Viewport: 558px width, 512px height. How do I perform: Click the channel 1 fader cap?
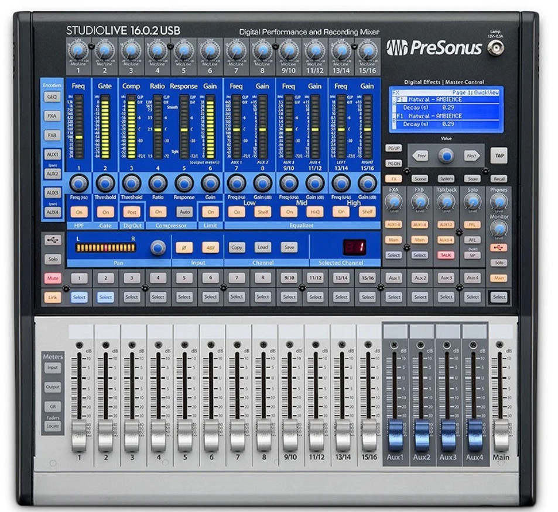[79, 436]
